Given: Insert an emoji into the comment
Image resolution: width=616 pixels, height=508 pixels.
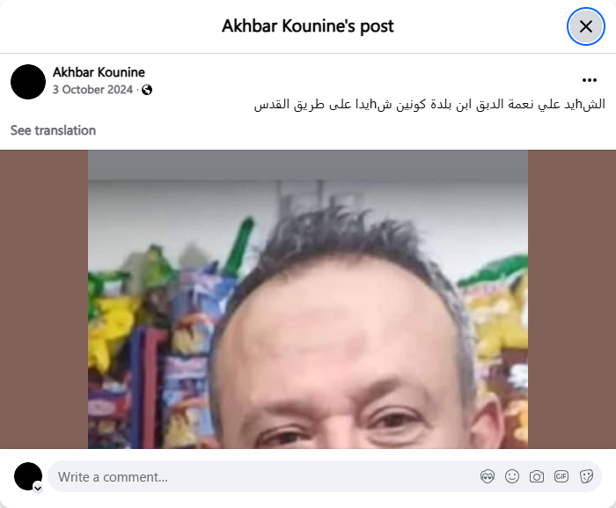Looking at the screenshot, I should 512,476.
